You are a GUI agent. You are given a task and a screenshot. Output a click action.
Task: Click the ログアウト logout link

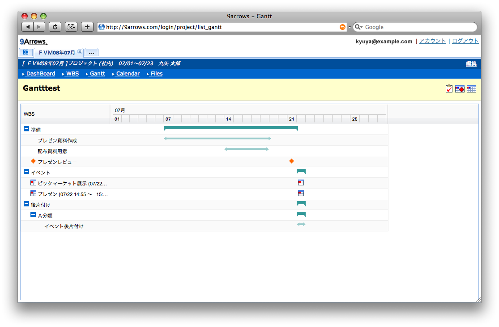tap(465, 41)
